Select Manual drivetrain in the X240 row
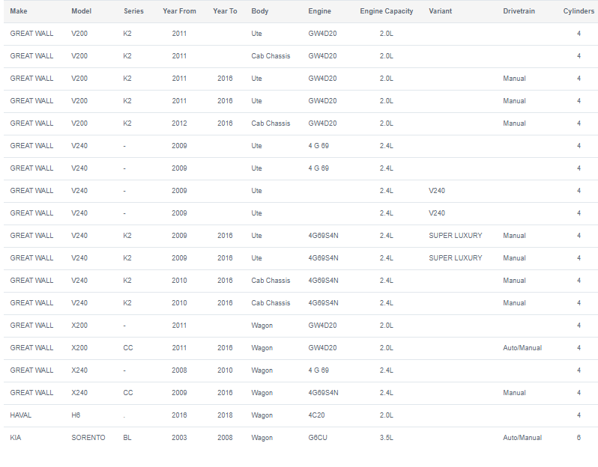 pos(514,393)
